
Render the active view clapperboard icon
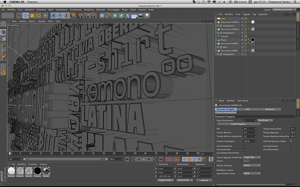pos(81,15)
